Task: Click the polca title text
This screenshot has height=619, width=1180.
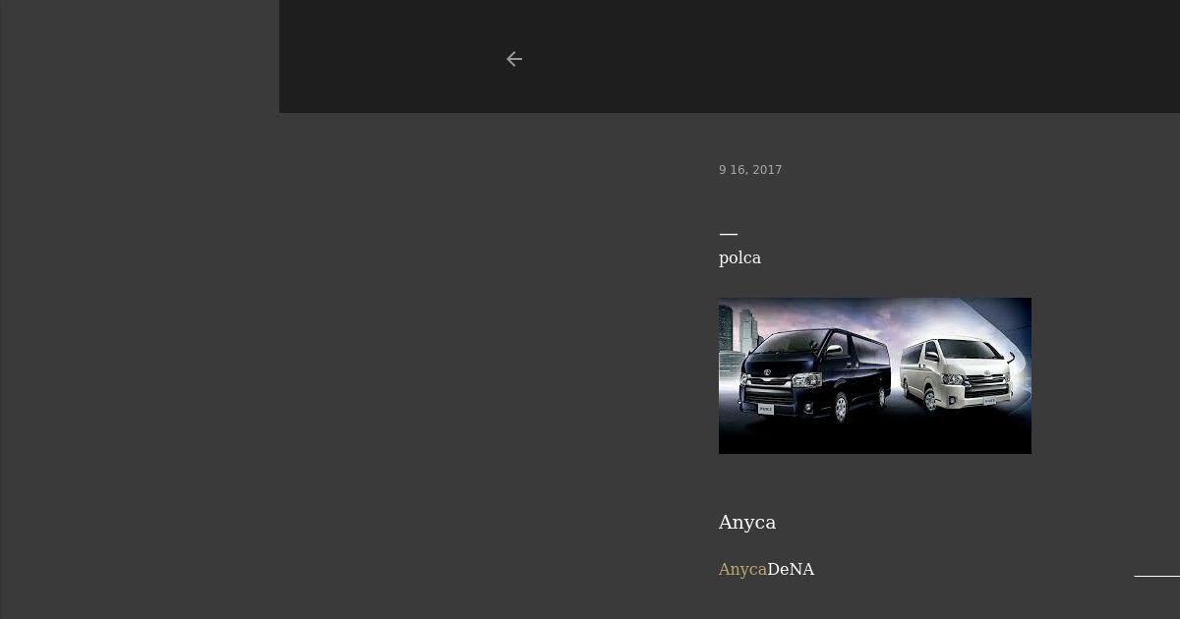Action: tap(739, 257)
